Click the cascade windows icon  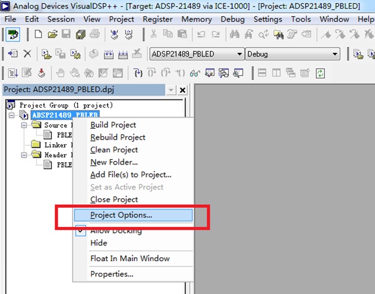(x=291, y=73)
